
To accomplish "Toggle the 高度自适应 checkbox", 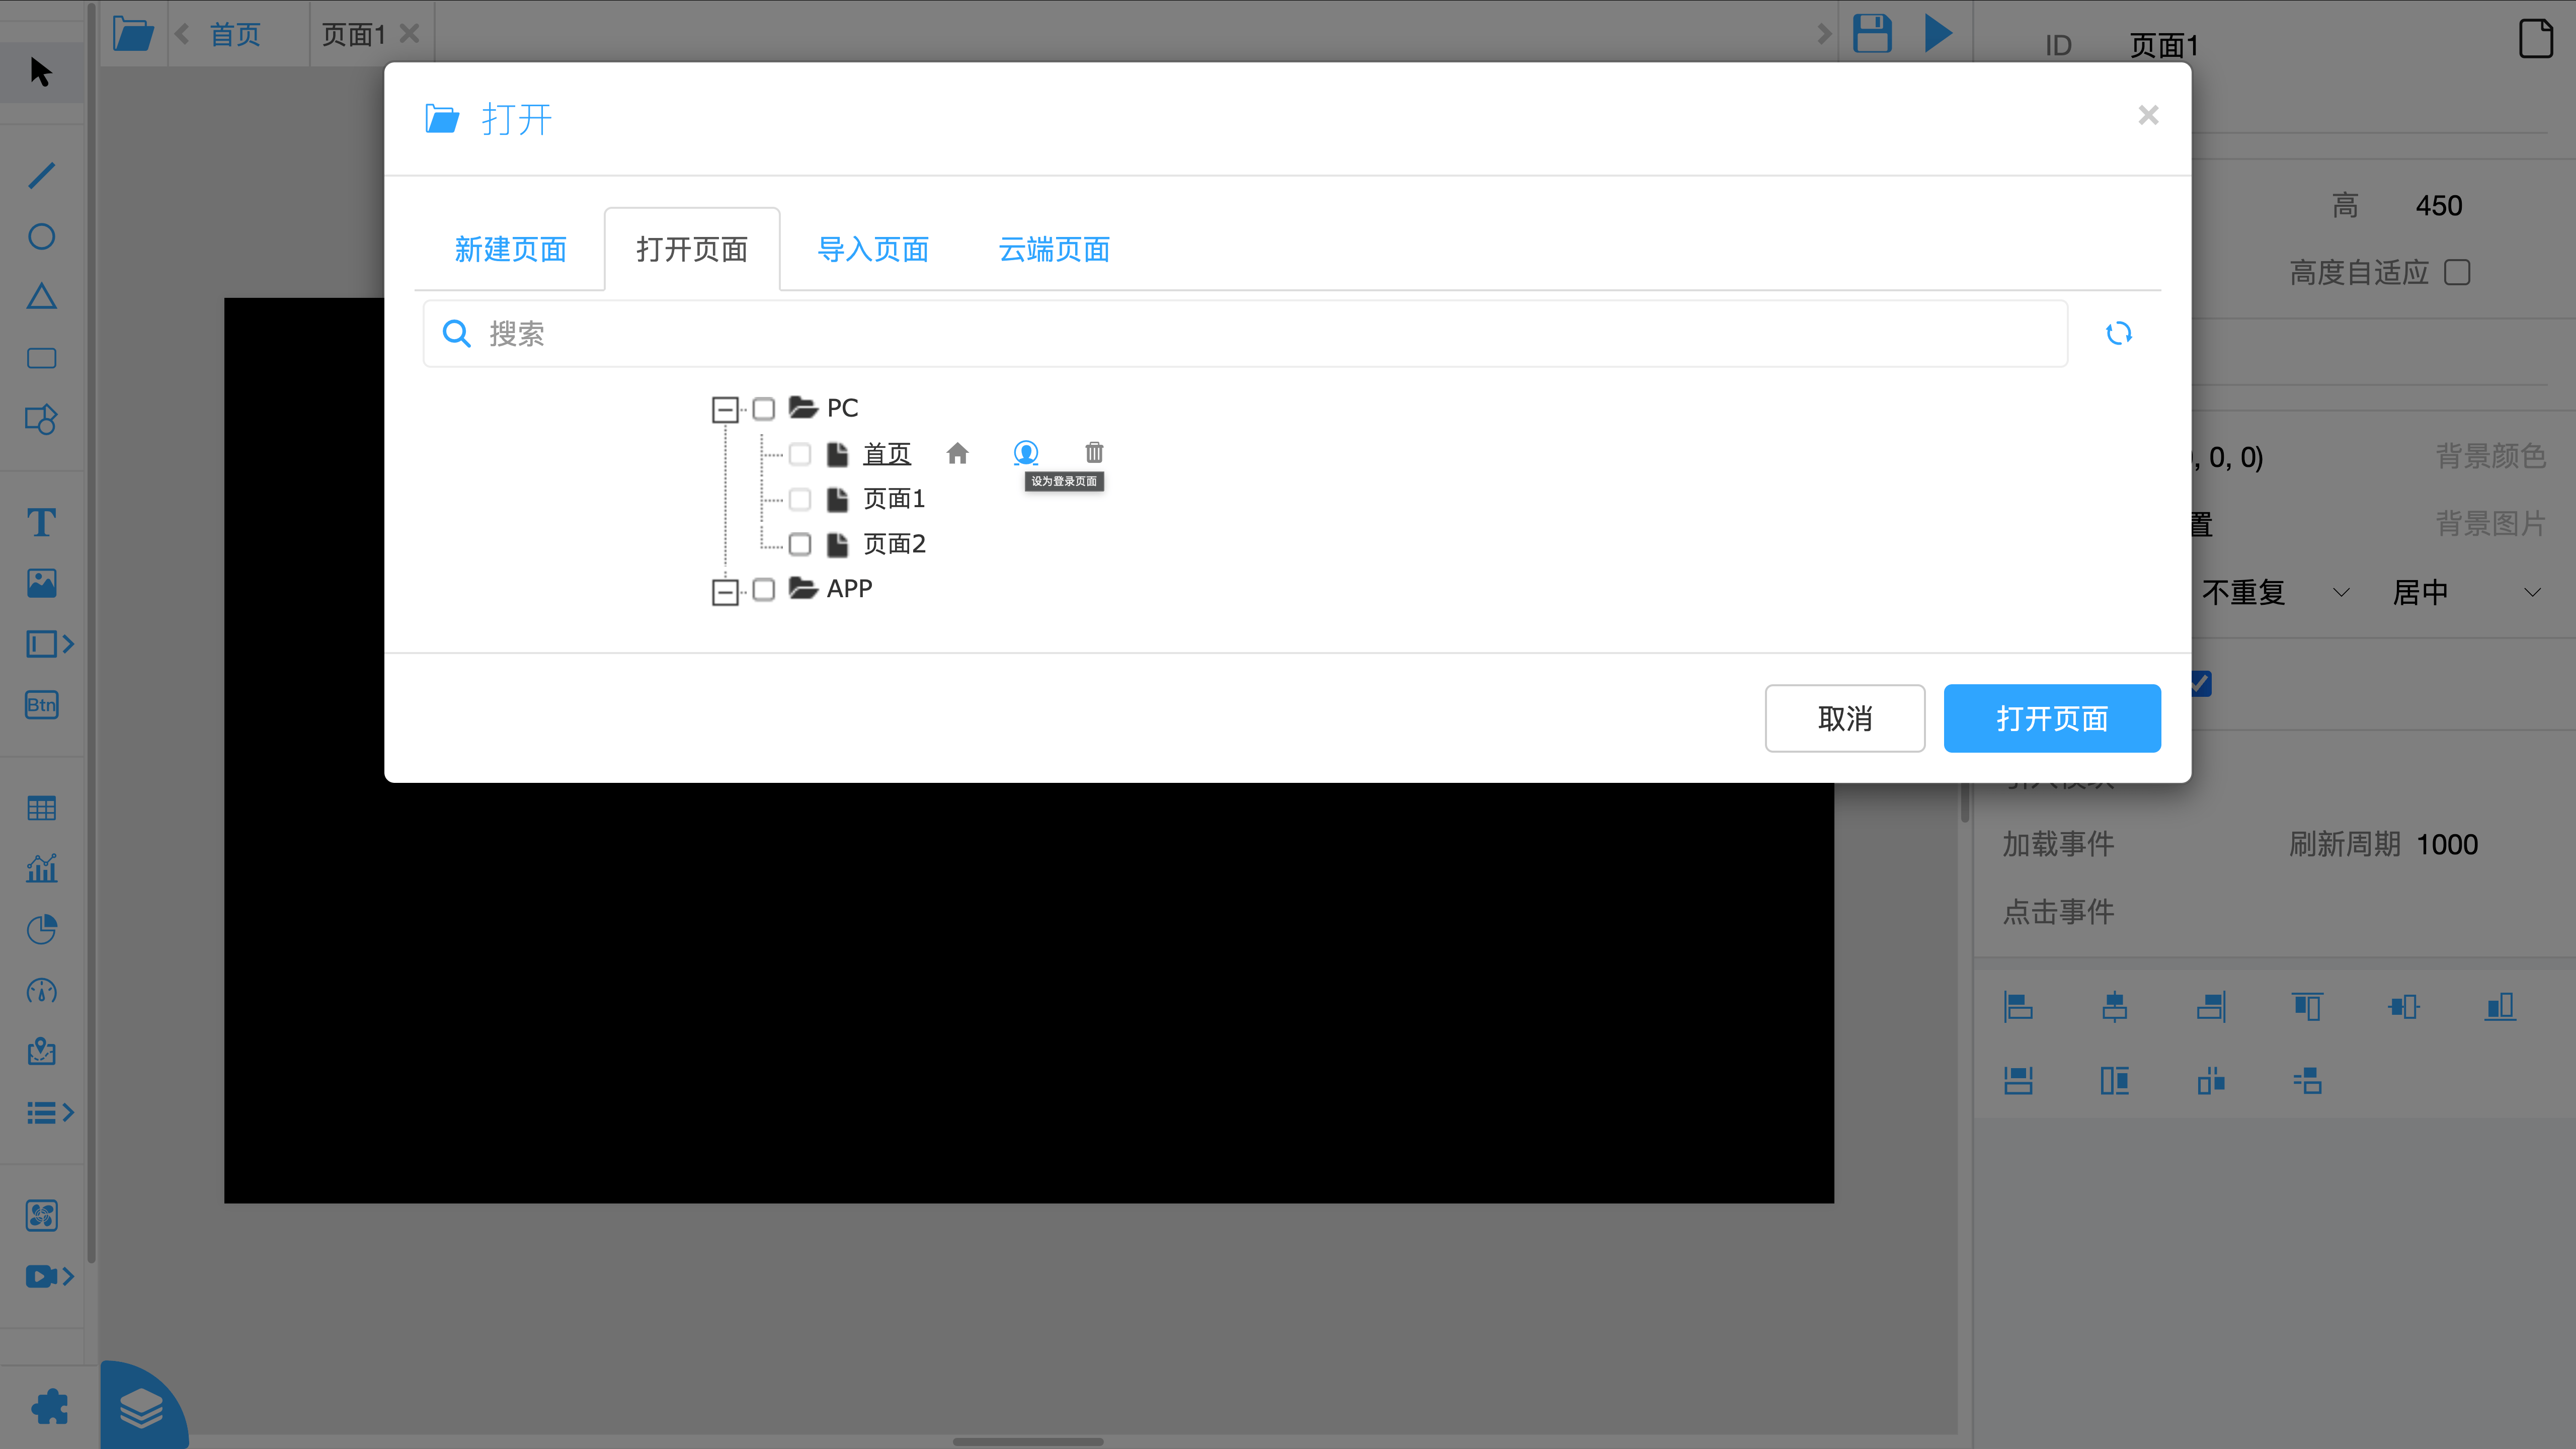I will [2458, 272].
